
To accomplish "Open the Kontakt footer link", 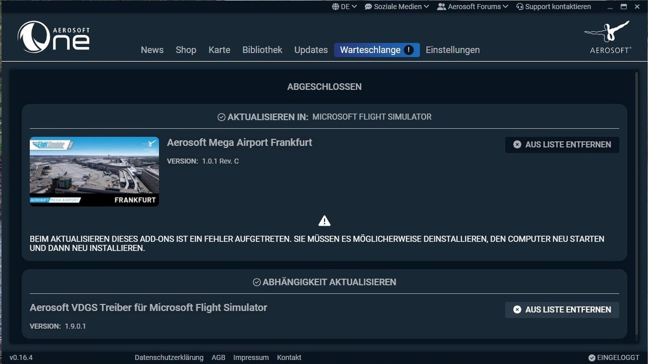I will (289, 357).
